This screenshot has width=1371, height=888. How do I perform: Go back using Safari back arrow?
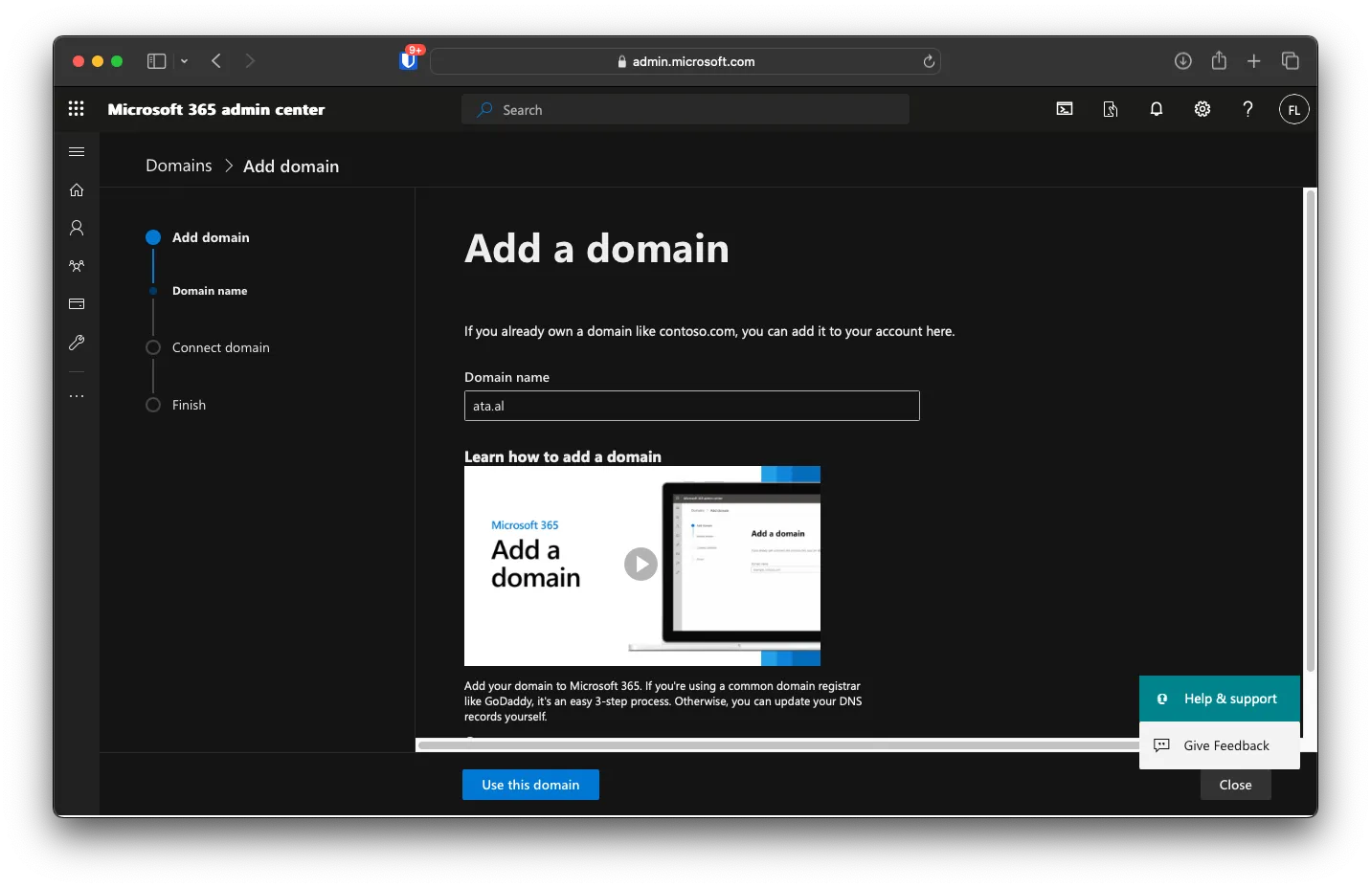pyautogui.click(x=216, y=61)
